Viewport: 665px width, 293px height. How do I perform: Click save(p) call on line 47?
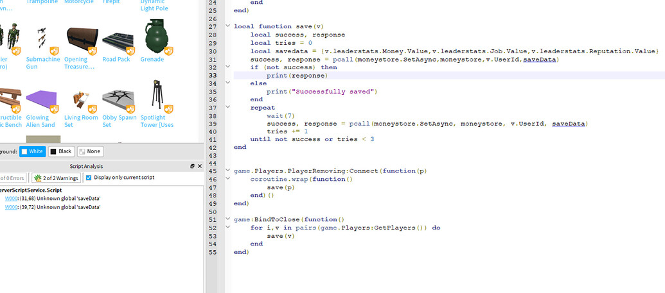281,187
